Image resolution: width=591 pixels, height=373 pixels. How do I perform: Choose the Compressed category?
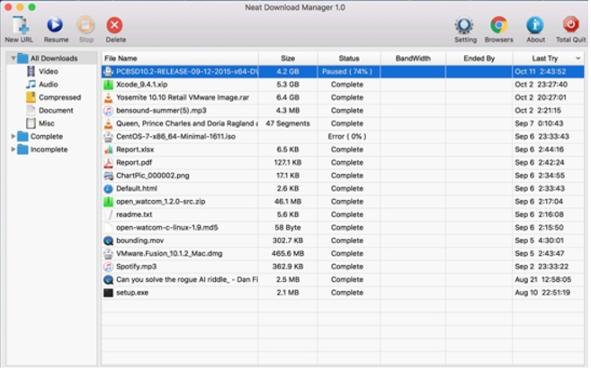tap(58, 97)
